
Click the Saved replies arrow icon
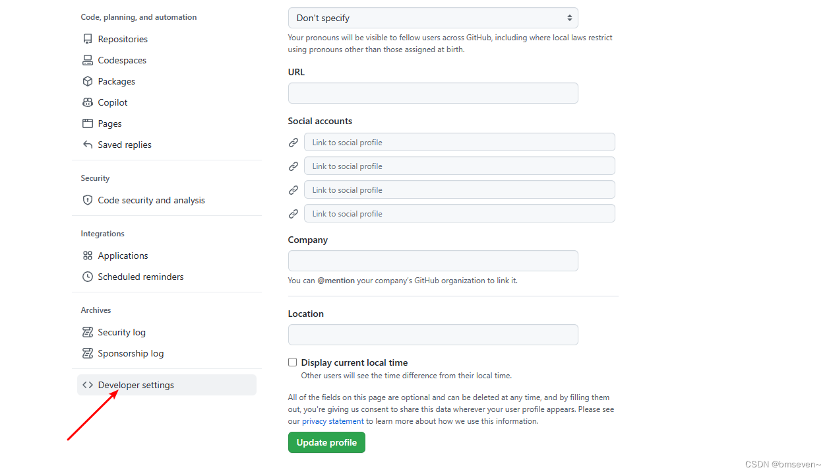88,145
